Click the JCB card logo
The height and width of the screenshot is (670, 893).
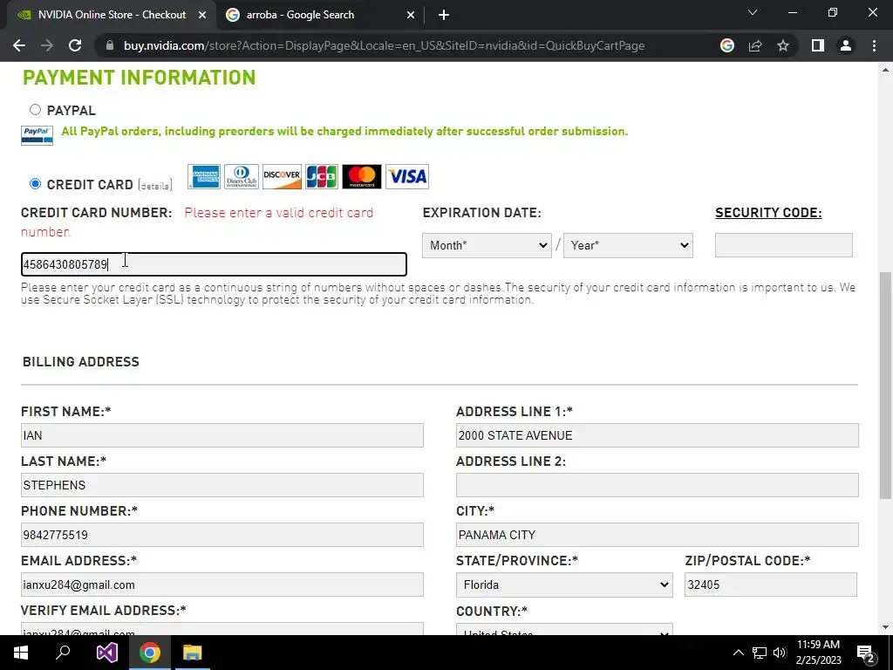tap(322, 176)
